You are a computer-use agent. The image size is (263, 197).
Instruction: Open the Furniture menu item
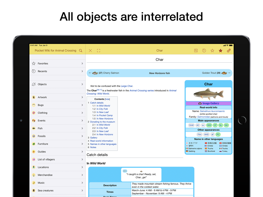pos(57,144)
